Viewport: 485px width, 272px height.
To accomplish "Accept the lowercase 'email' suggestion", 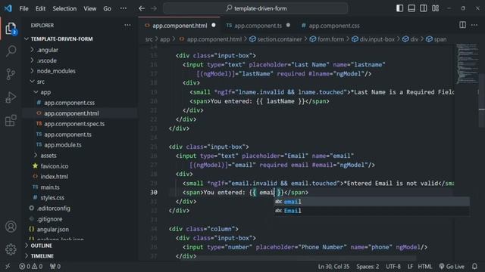I will [x=371, y=202].
